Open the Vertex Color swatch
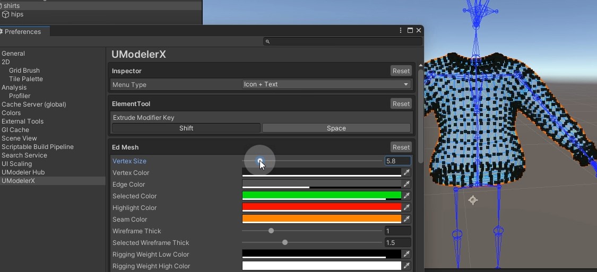597x272 pixels. click(x=322, y=173)
